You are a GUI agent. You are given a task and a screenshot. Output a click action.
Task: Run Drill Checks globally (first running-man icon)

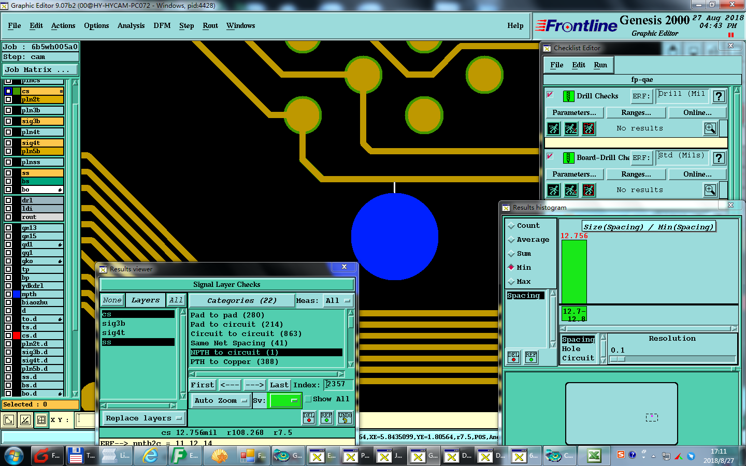point(554,128)
